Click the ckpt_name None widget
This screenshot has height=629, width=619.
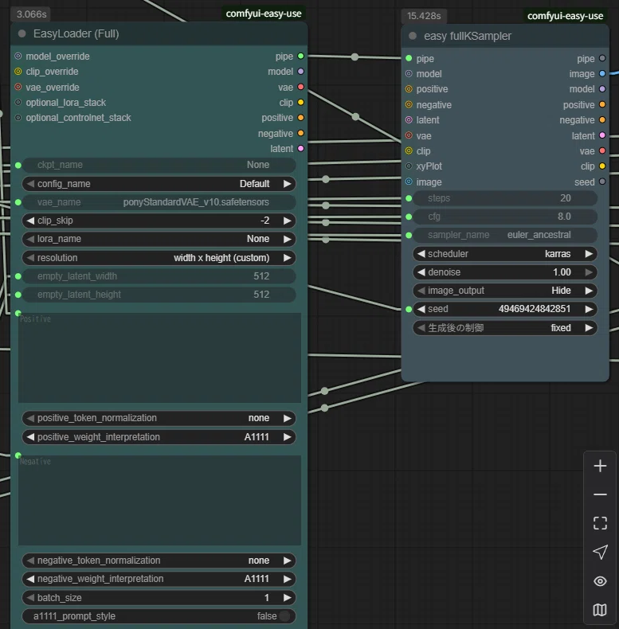click(x=159, y=165)
